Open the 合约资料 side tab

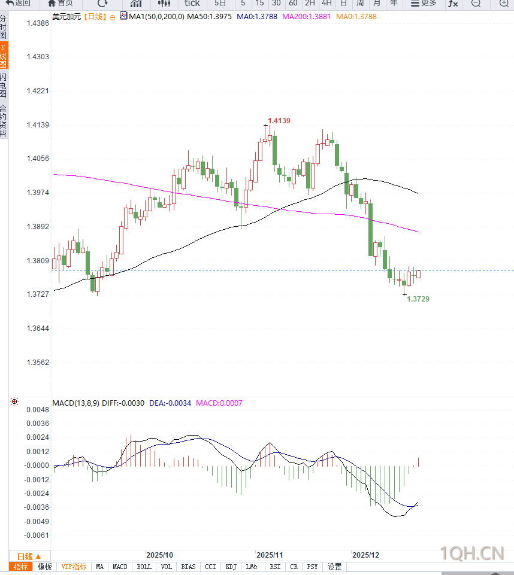point(4,121)
